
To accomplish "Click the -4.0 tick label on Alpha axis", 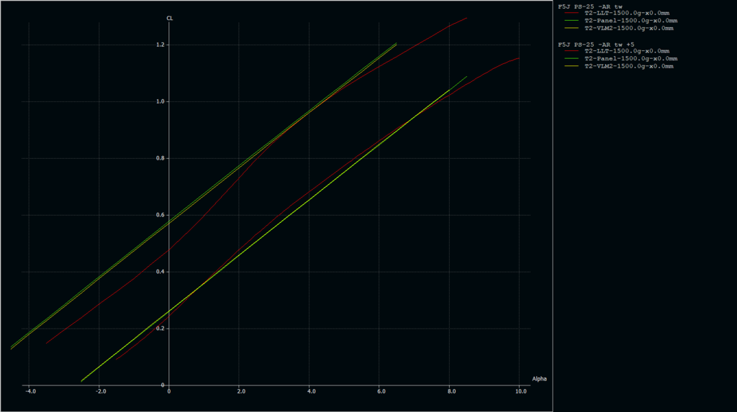I will [x=30, y=392].
